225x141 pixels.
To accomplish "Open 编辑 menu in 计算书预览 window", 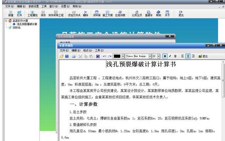I will [76, 51].
